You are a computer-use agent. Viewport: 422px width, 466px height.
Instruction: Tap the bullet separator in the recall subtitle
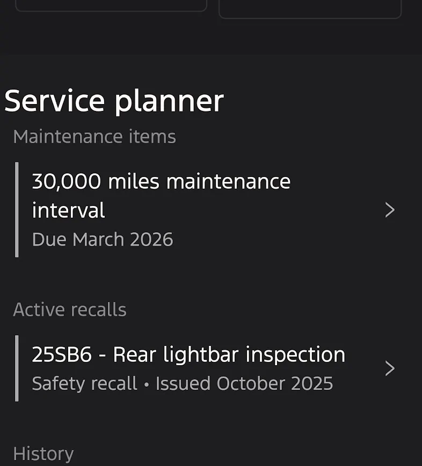click(147, 384)
